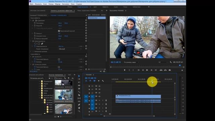Hide track V1 with eye icon
The width and height of the screenshot is (215, 121).
pos(99,96)
